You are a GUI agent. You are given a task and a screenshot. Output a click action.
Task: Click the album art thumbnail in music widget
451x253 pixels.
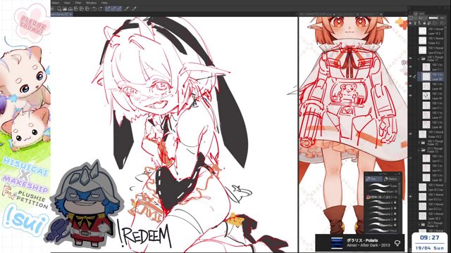337,242
